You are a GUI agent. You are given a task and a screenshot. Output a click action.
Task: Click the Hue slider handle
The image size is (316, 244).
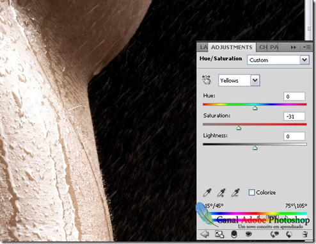(x=255, y=108)
